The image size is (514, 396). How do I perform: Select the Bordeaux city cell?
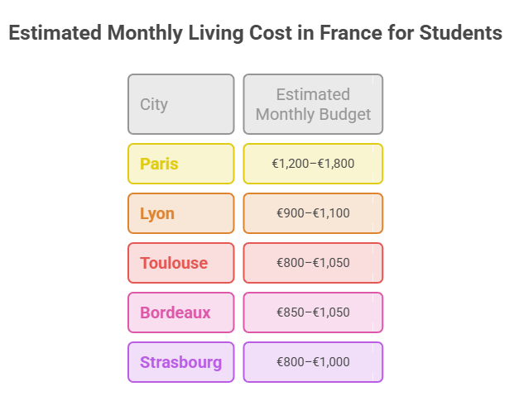click(181, 313)
